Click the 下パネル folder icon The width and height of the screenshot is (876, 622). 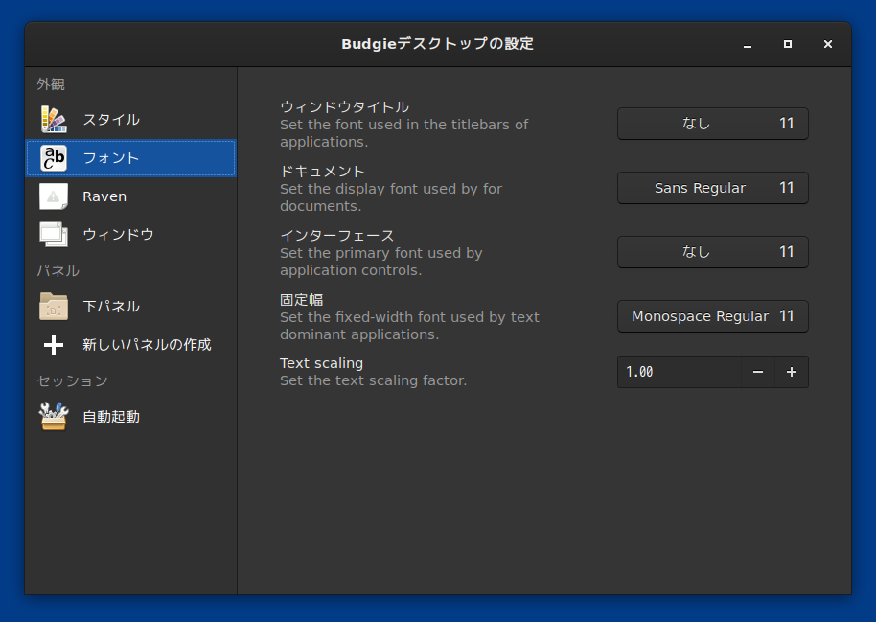pos(54,307)
